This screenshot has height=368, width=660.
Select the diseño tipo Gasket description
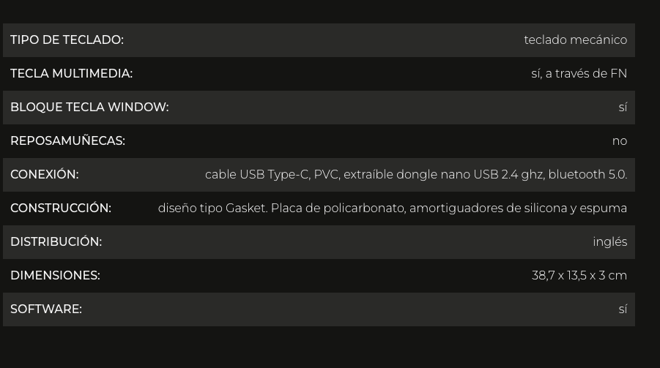coord(393,209)
